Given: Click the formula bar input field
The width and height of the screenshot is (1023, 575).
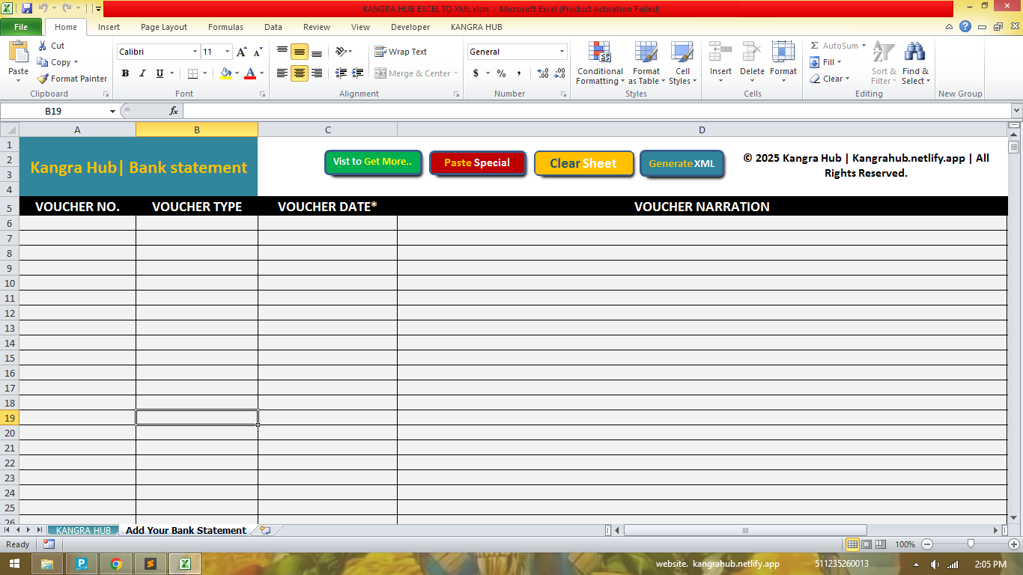Looking at the screenshot, I should click(592, 111).
